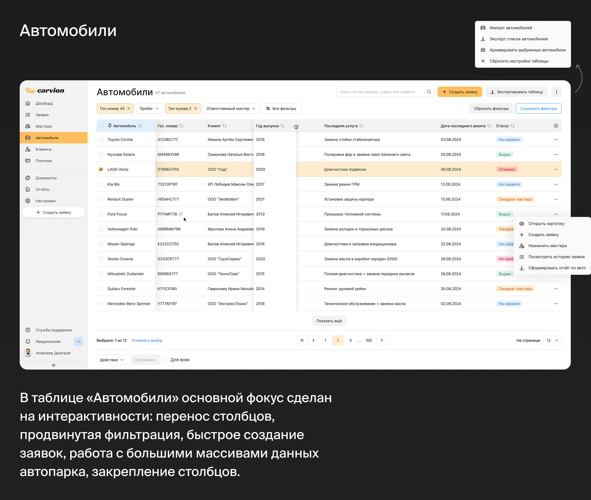
Task: Click Сохранить фильтры button
Action: point(538,108)
